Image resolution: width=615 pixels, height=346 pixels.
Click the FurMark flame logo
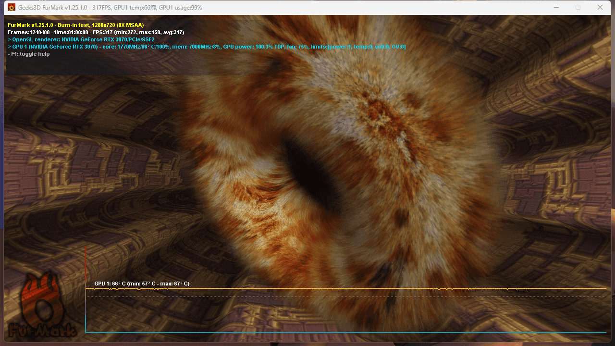tap(42, 306)
